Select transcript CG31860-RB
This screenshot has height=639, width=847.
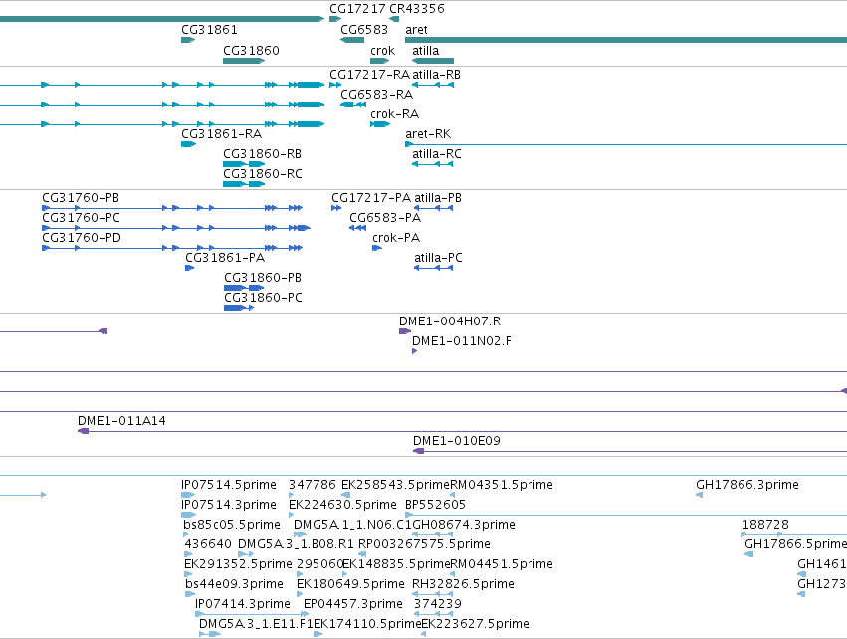coord(263,154)
